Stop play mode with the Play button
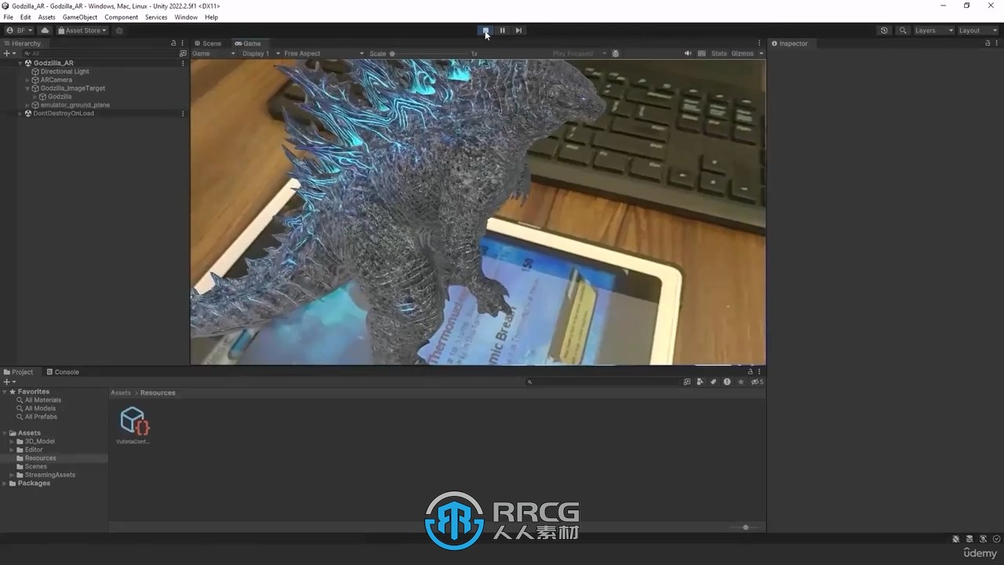Image resolution: width=1004 pixels, height=565 pixels. [x=486, y=31]
